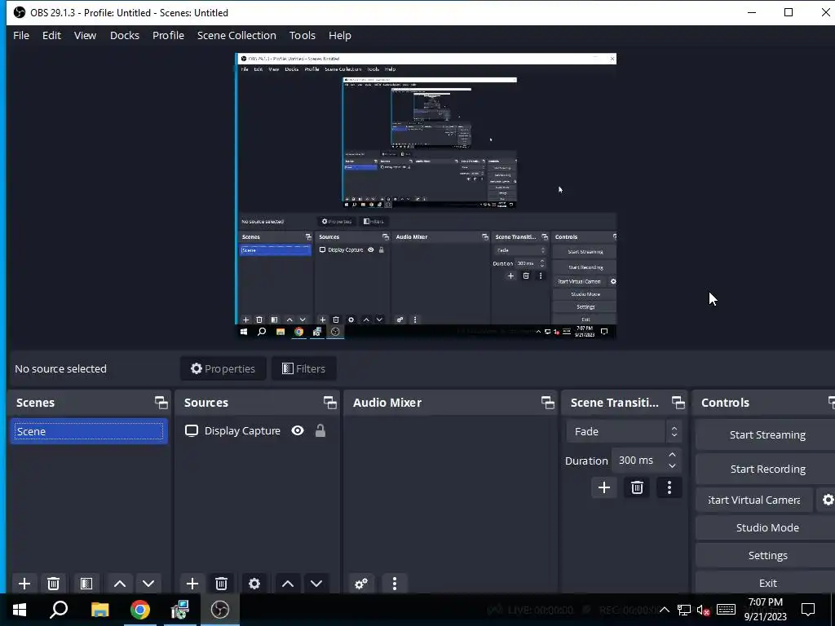This screenshot has height=626, width=835.
Task: Move scene up with arrow
Action: 120,584
